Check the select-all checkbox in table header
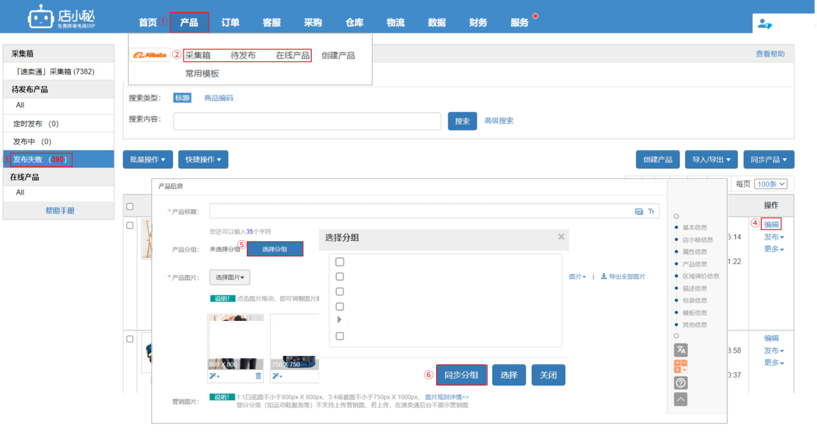Image resolution: width=817 pixels, height=436 pixels. click(130, 207)
